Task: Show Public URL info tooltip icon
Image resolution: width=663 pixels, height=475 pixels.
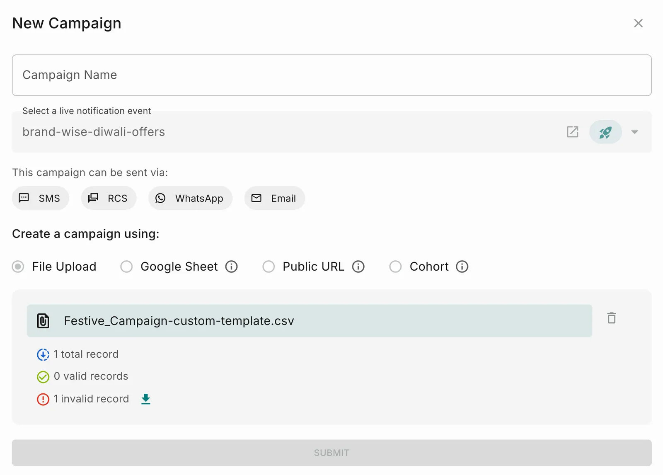Action: click(x=358, y=267)
